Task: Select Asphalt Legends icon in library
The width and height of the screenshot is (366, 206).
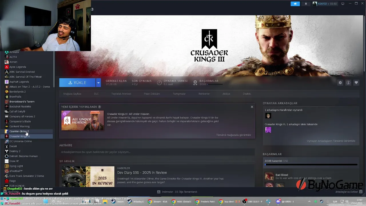Action: [7, 82]
